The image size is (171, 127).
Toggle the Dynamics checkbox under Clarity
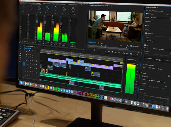[x=146, y=33]
